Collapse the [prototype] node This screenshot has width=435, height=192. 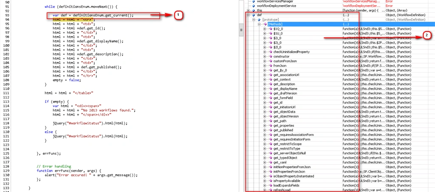(254, 20)
